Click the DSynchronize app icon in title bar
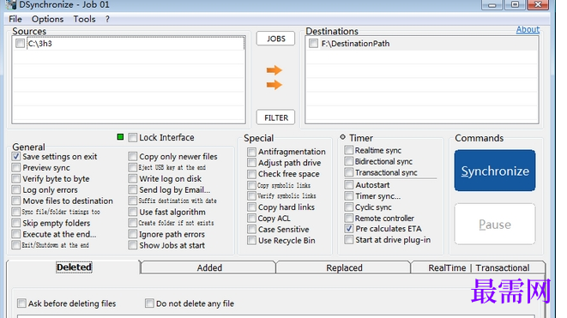This screenshot has width=567, height=318. pyautogui.click(x=11, y=4)
